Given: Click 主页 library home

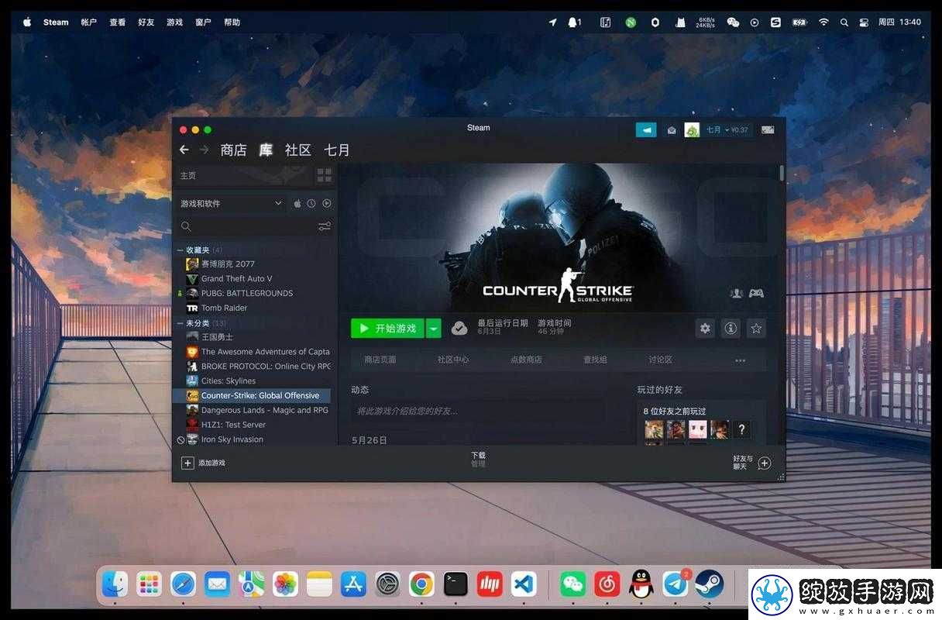Looking at the screenshot, I should (x=188, y=175).
